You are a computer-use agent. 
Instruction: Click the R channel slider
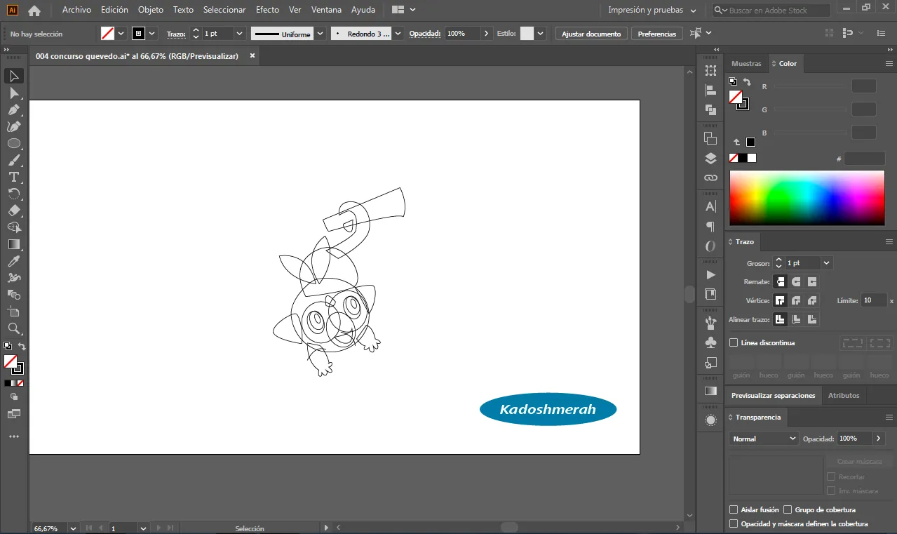(x=810, y=86)
